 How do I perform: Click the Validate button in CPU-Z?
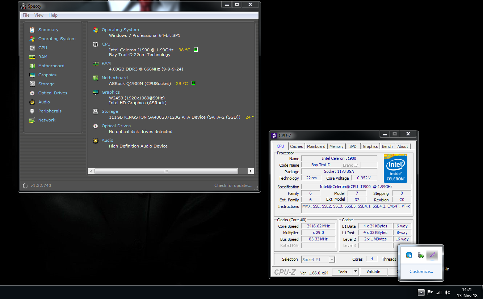[x=373, y=272]
